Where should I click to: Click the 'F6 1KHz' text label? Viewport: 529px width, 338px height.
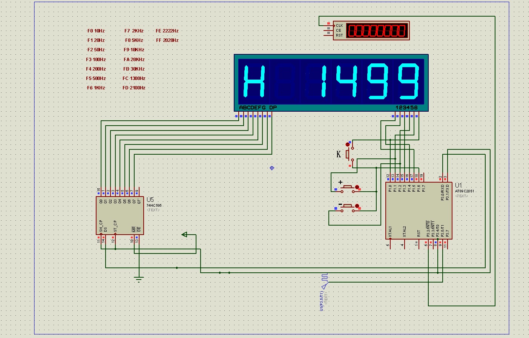tap(96, 88)
